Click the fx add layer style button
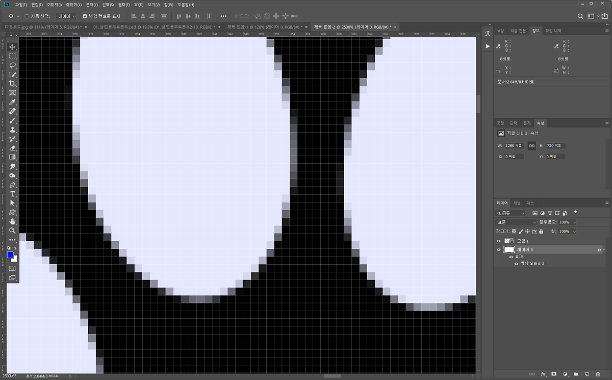Viewport: 612px width, 380px height. pyautogui.click(x=543, y=374)
